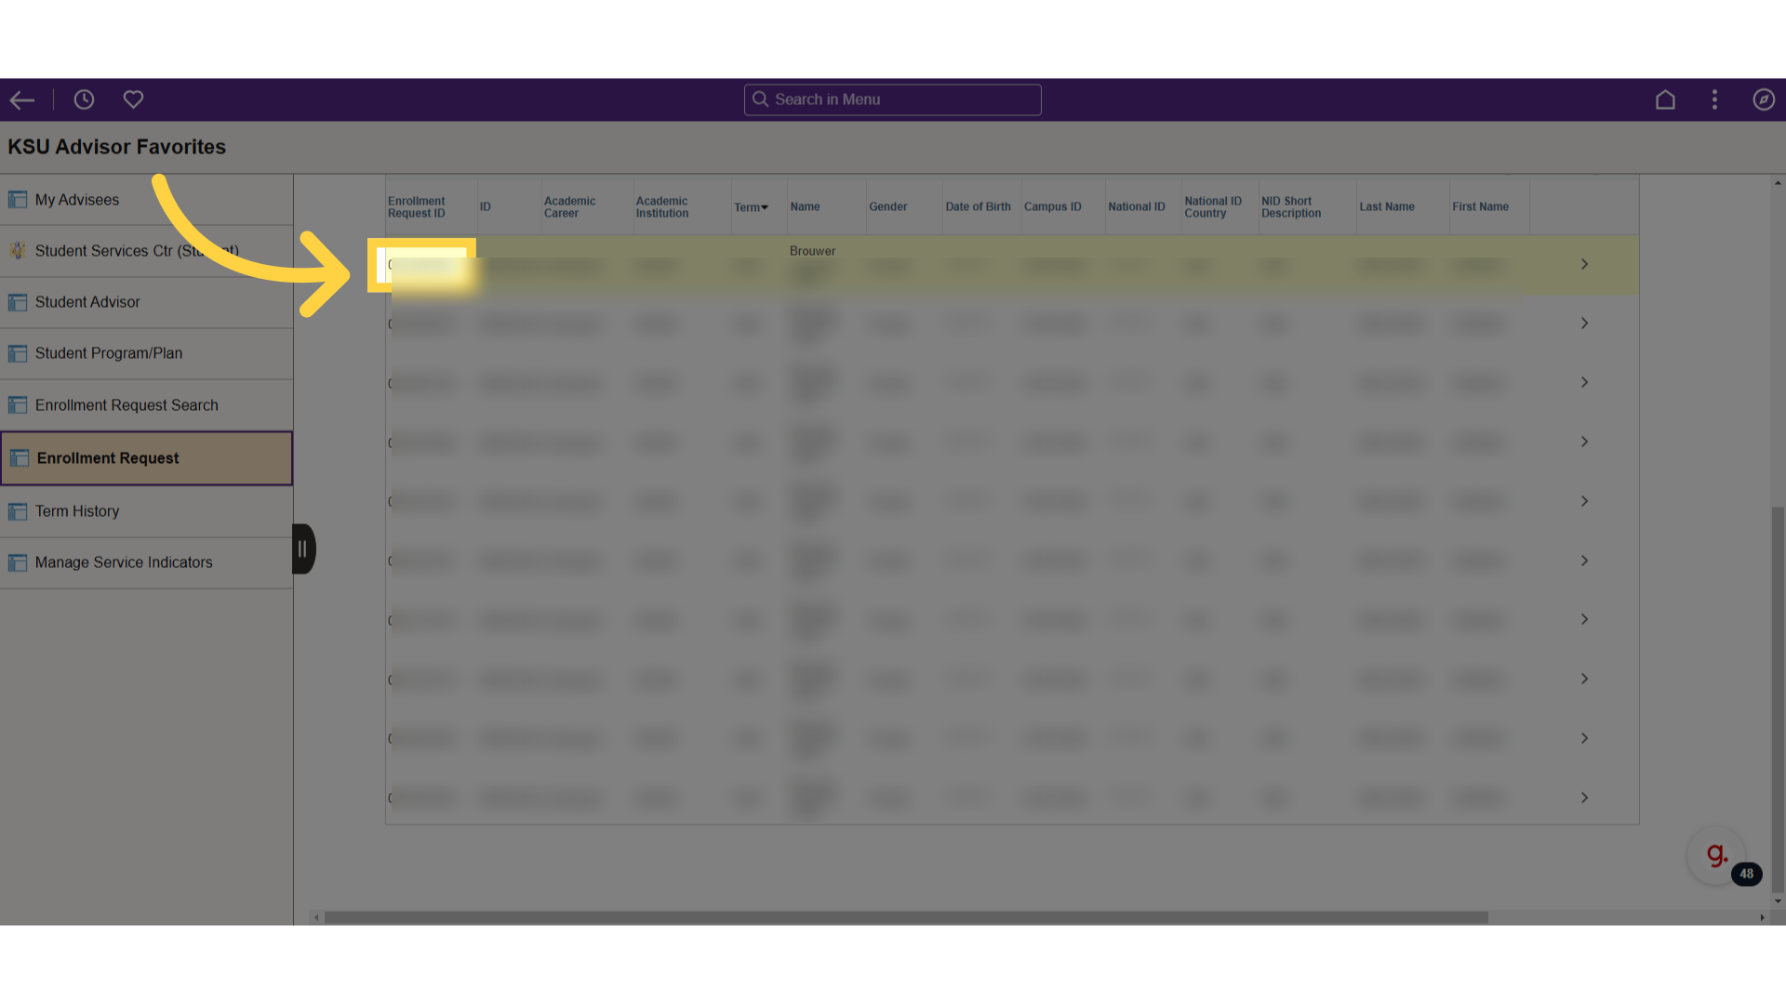Collapse the sidebar with handle tab

click(303, 549)
